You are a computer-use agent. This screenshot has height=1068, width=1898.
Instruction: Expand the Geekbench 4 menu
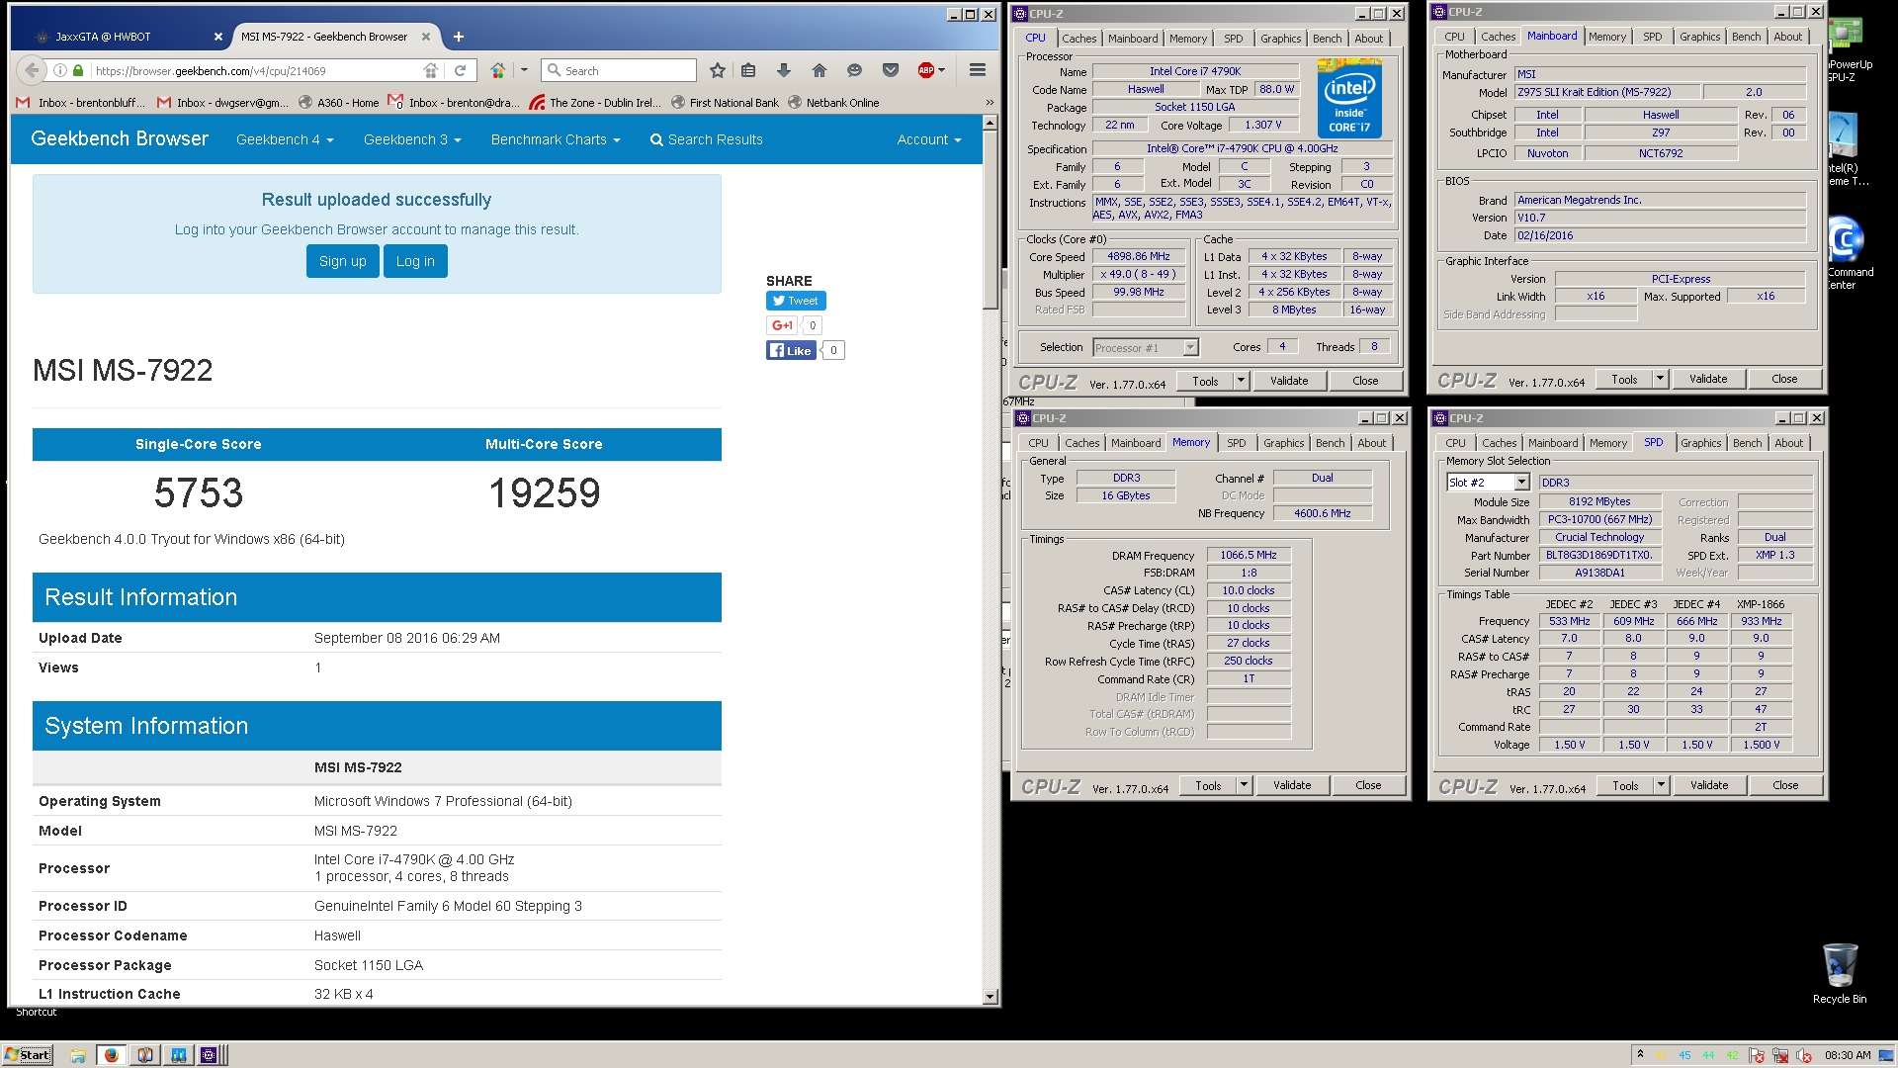pyautogui.click(x=285, y=139)
